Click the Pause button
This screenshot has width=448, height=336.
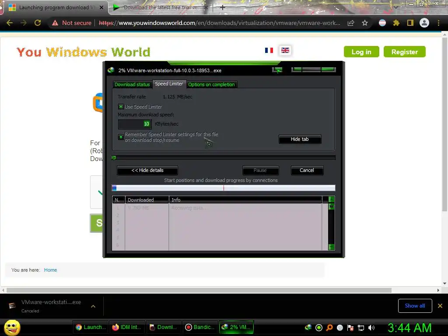[x=260, y=170]
